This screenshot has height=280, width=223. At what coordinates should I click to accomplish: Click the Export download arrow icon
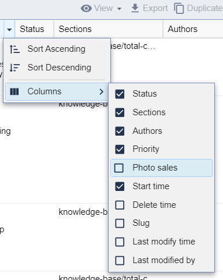point(135,8)
